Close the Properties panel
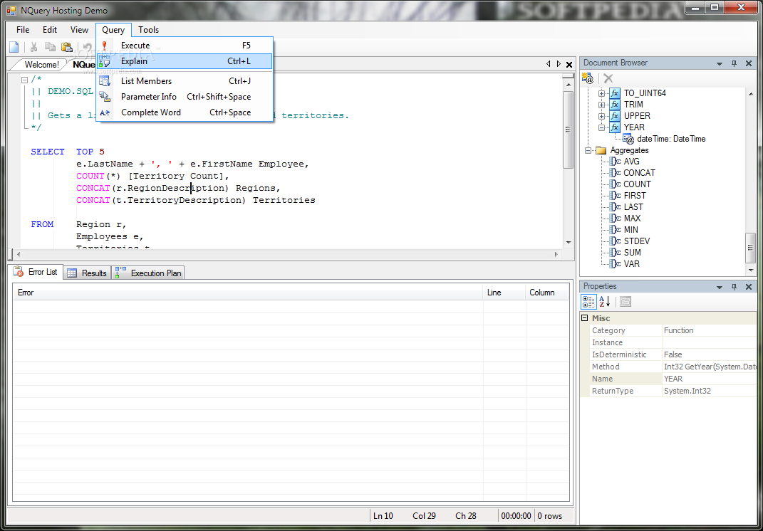763x531 pixels. pyautogui.click(x=749, y=287)
